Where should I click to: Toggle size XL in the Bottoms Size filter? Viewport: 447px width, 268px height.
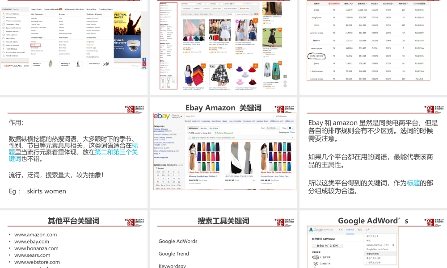(x=158, y=175)
